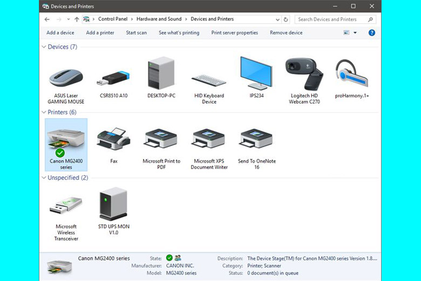Click the 0 document(s) in queue status
421x281 pixels.
point(273,273)
